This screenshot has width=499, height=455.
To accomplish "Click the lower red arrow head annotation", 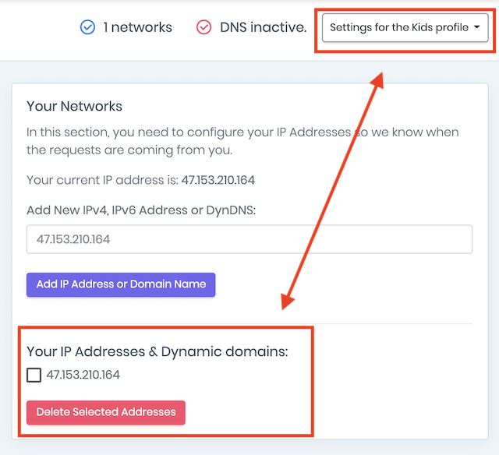I will click(287, 301).
